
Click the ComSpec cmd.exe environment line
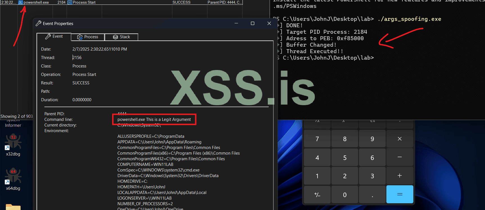(158, 170)
